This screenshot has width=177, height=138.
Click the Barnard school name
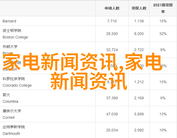(x=9, y=21)
